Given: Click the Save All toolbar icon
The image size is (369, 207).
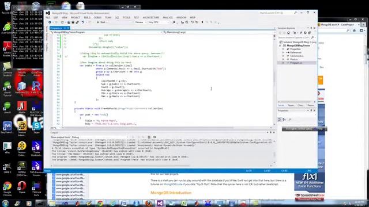Looking at the screenshot, I should (x=77, y=22).
